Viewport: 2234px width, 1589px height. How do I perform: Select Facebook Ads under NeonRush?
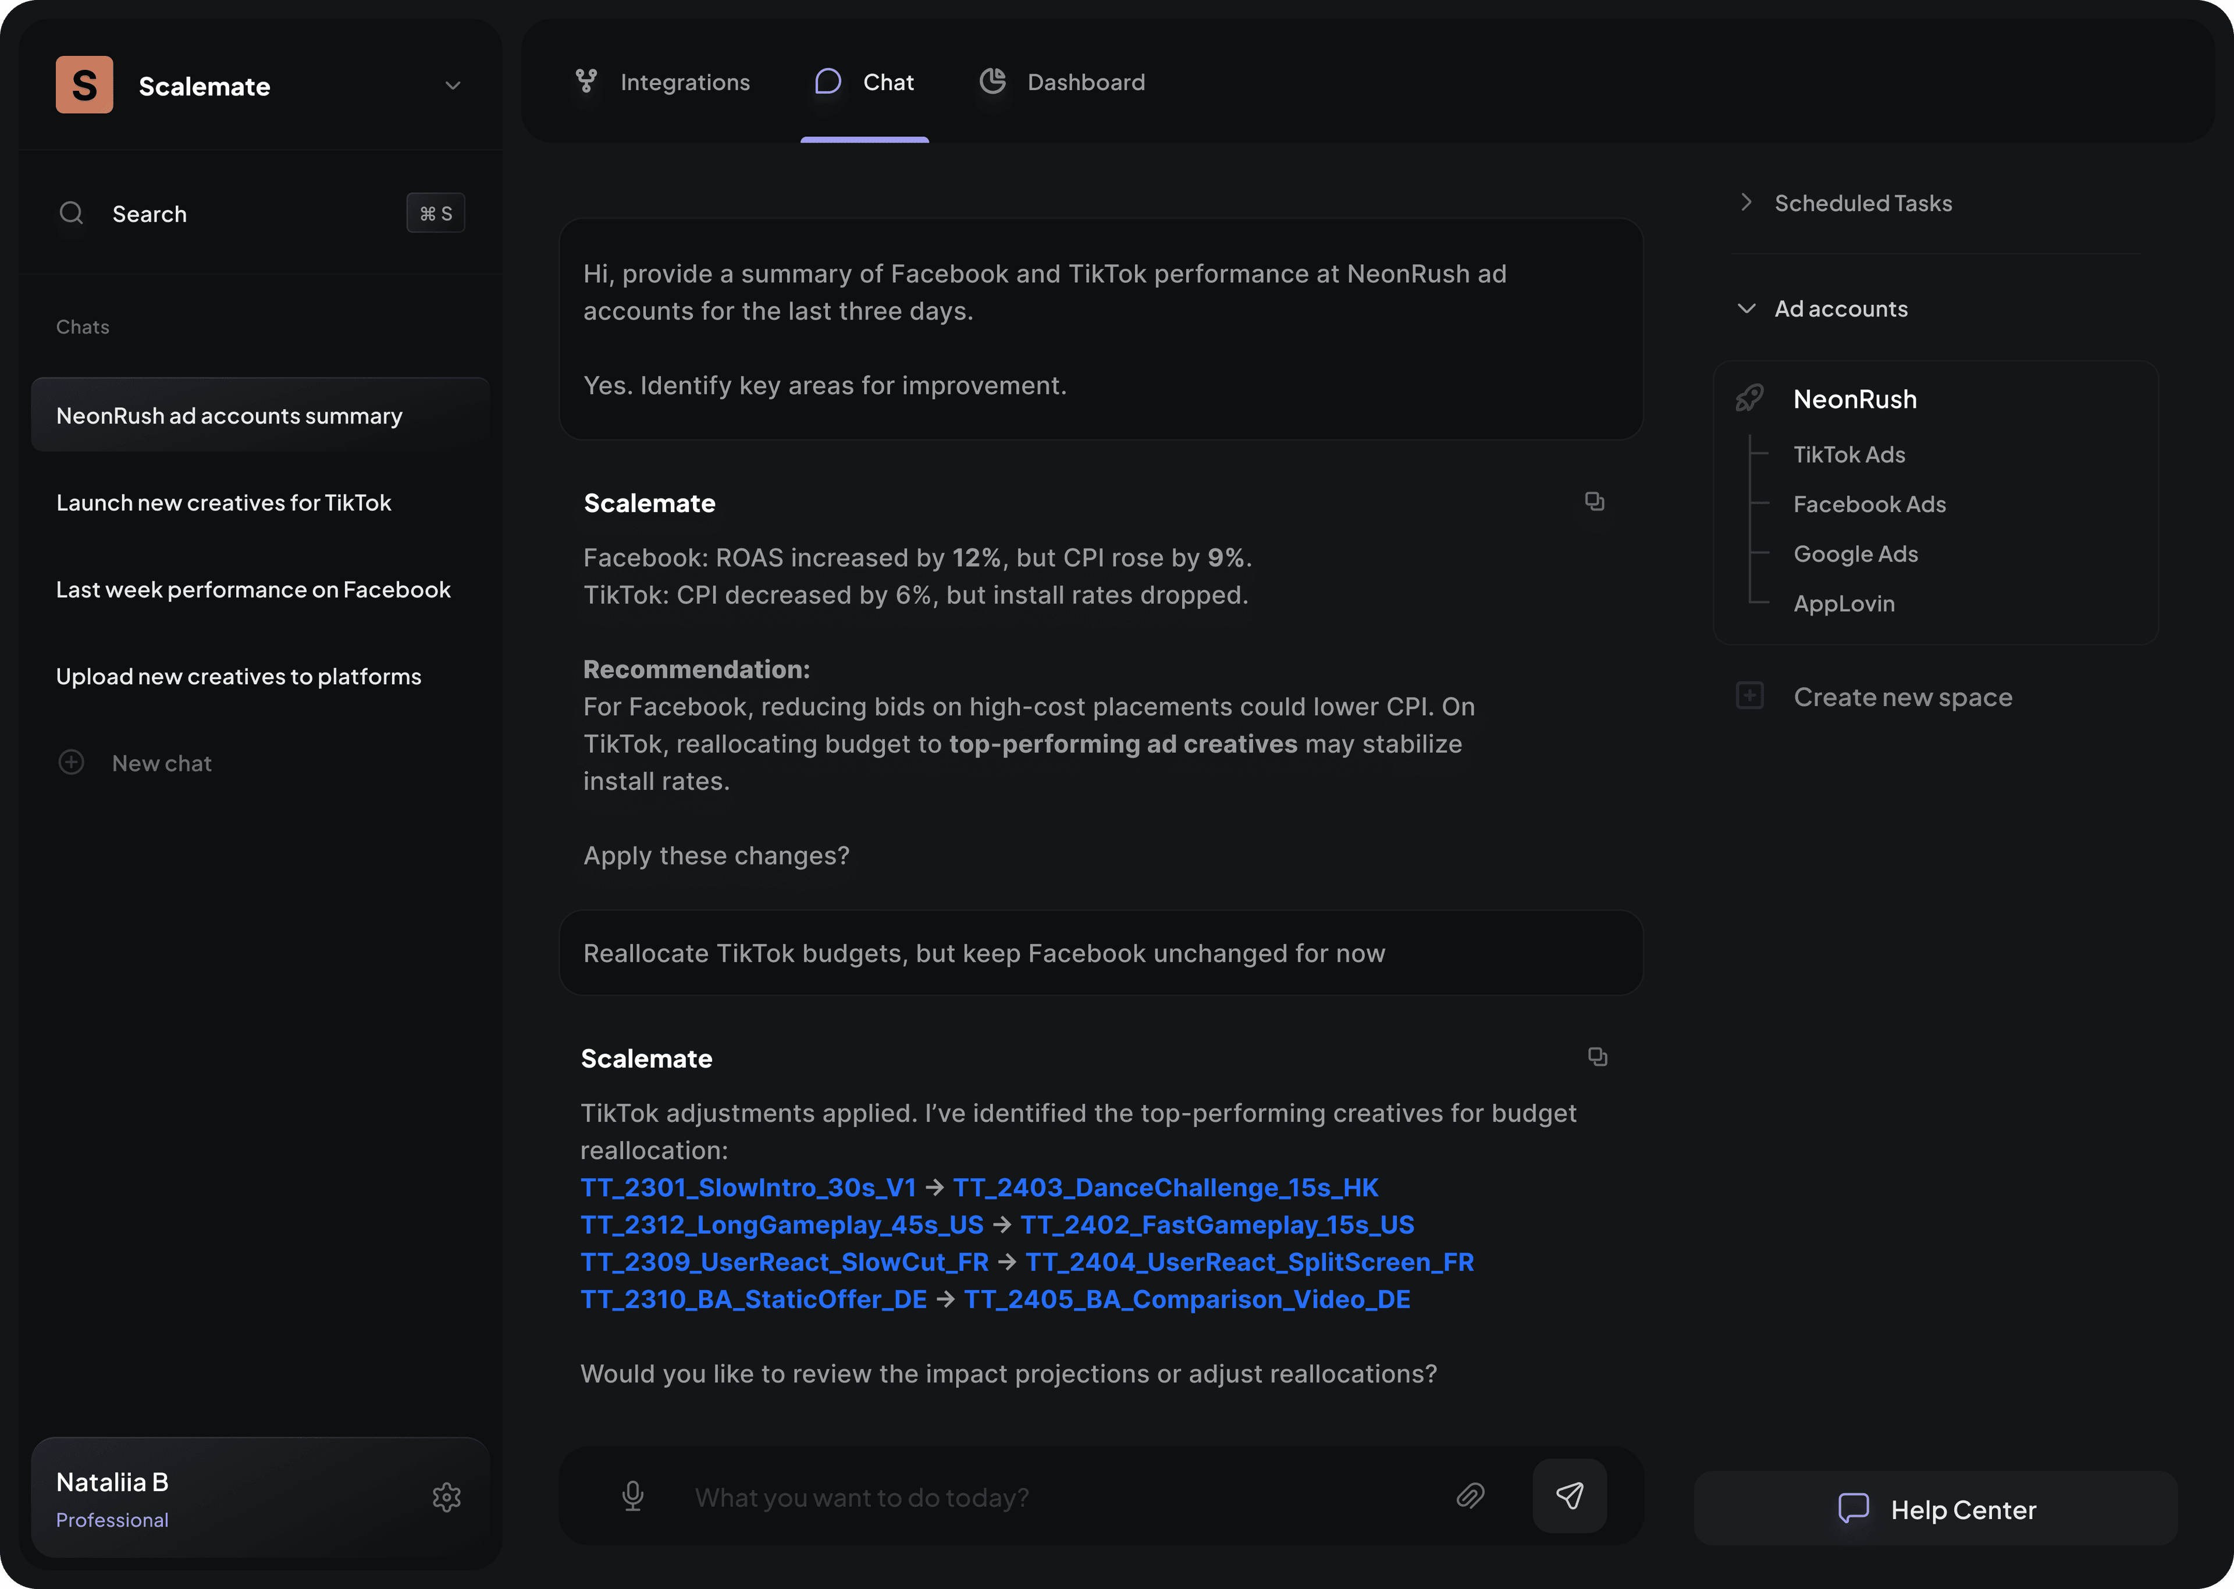(x=1869, y=504)
